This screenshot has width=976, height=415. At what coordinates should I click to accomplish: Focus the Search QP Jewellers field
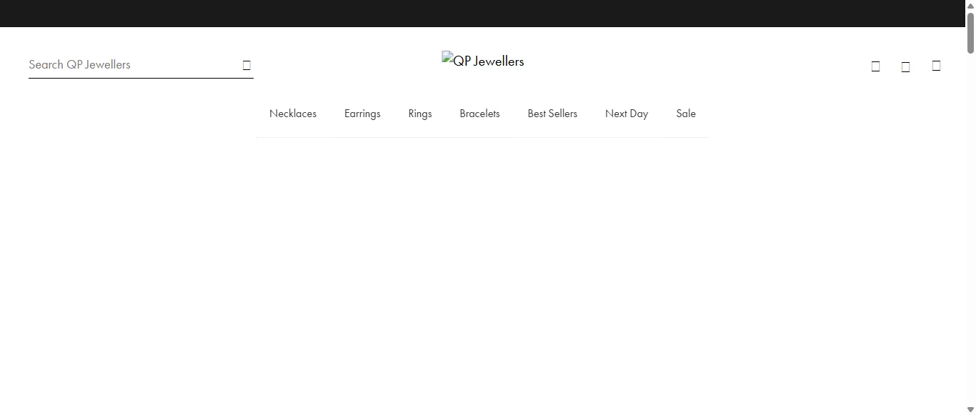click(x=132, y=64)
